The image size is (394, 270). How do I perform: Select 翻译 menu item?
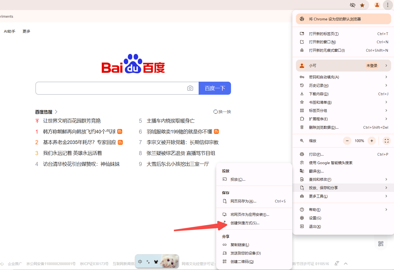[x=343, y=171]
